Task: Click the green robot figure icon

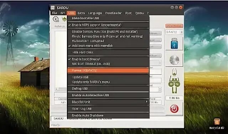Action: click(x=174, y=81)
